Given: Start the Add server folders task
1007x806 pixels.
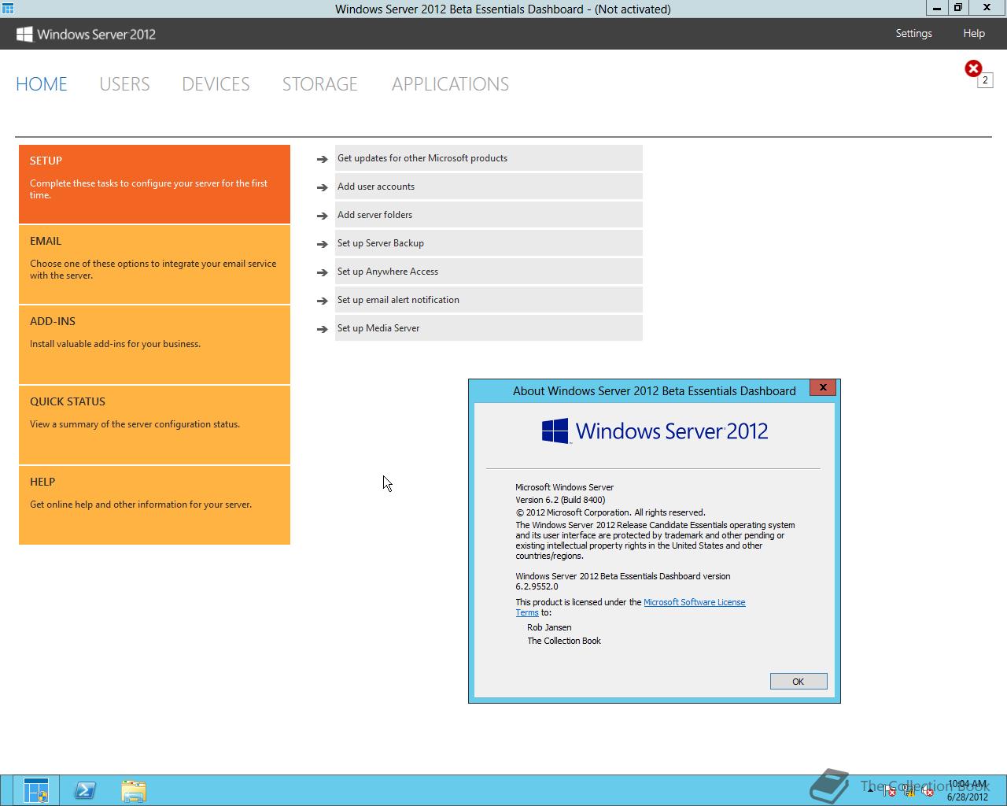Looking at the screenshot, I should point(489,215).
